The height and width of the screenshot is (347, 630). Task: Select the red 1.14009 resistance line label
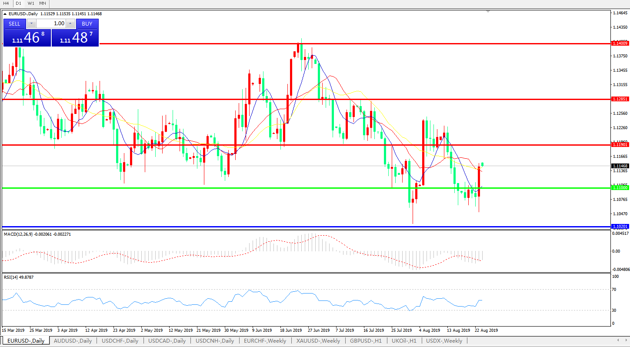620,43
